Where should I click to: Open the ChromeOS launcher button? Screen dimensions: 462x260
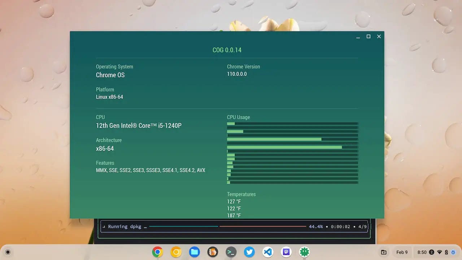point(8,252)
